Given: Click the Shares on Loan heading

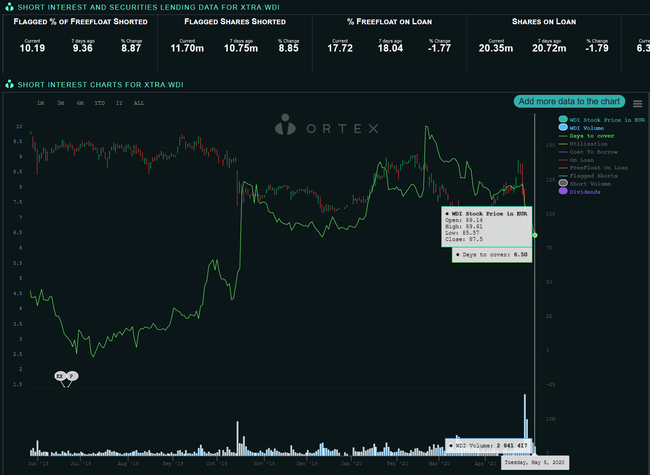Looking at the screenshot, I should [x=544, y=22].
